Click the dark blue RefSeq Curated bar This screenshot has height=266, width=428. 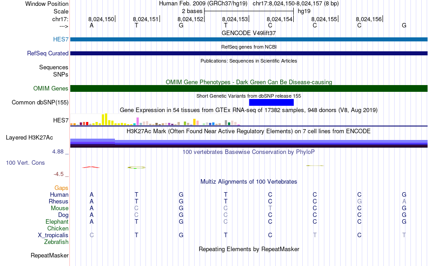[249, 53]
